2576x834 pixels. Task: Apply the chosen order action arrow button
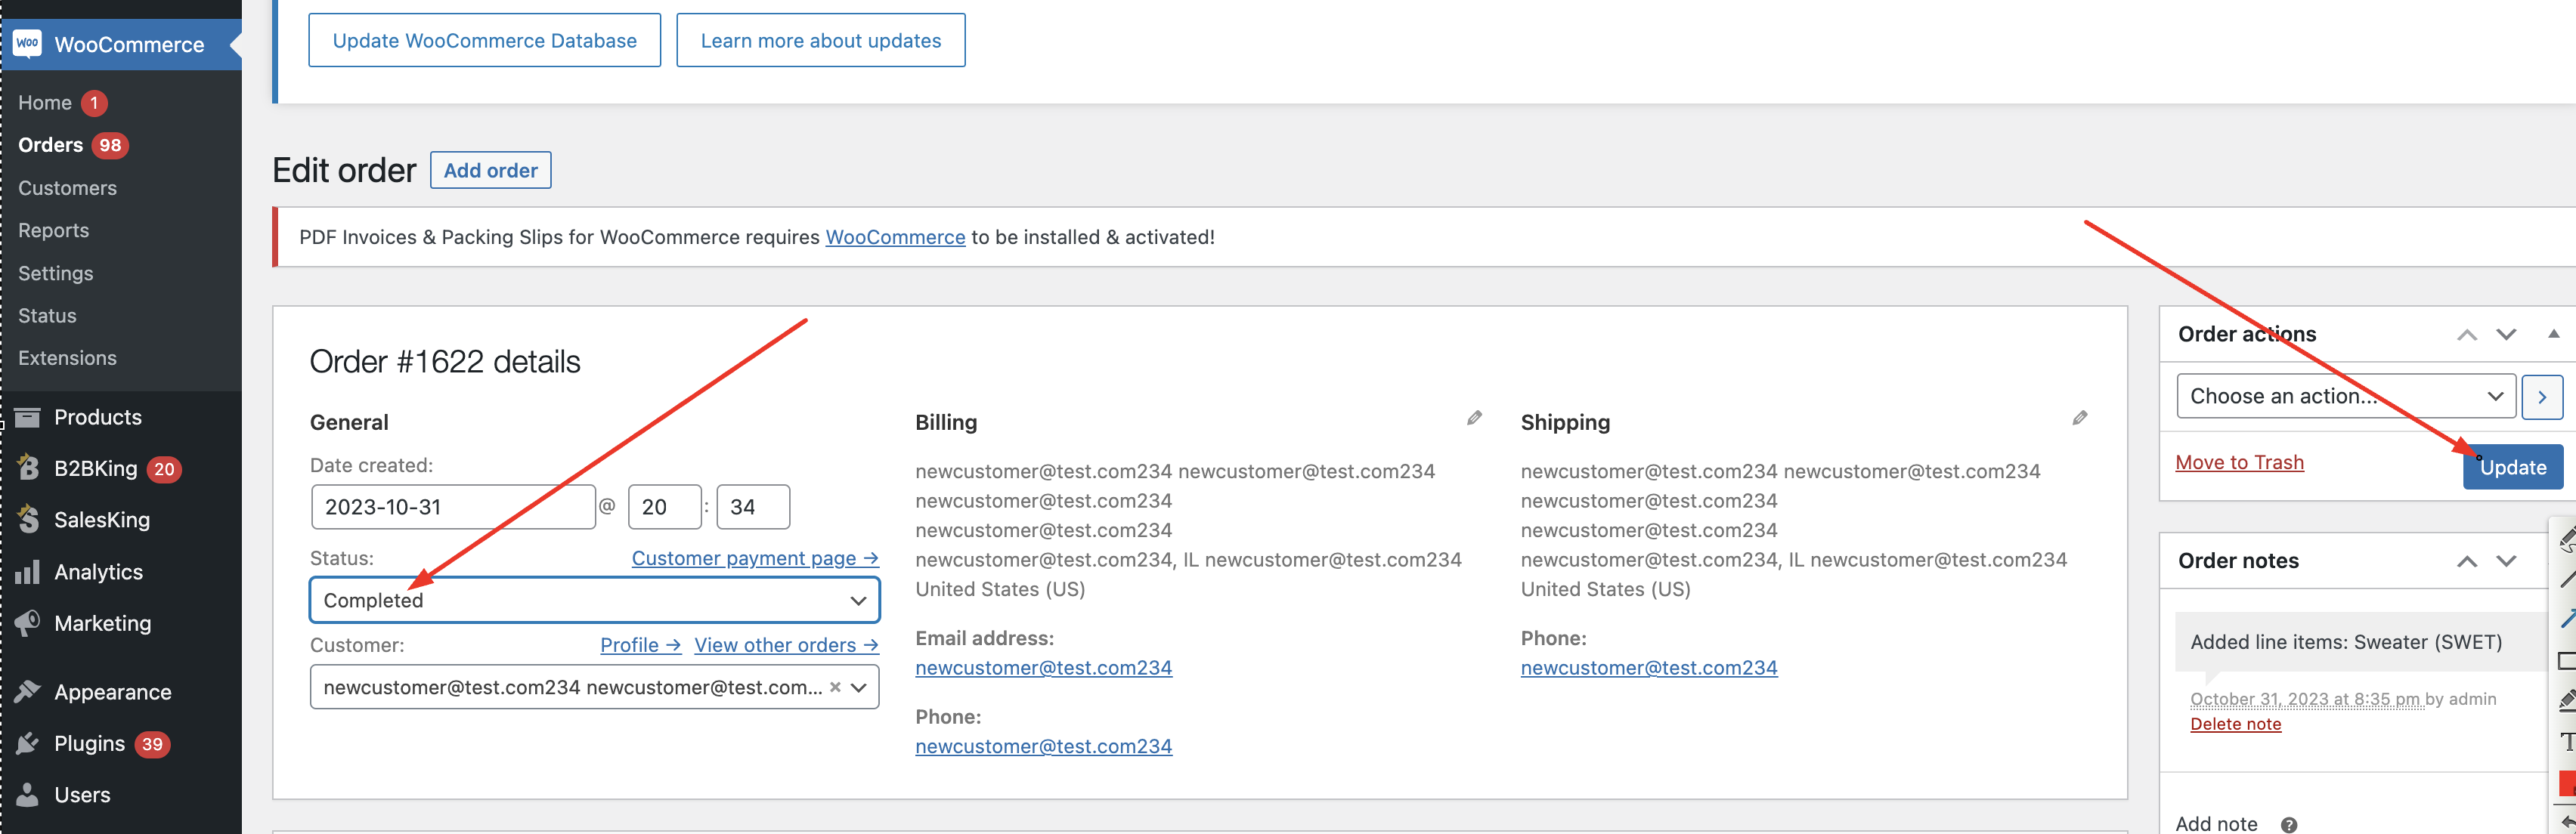point(2542,396)
